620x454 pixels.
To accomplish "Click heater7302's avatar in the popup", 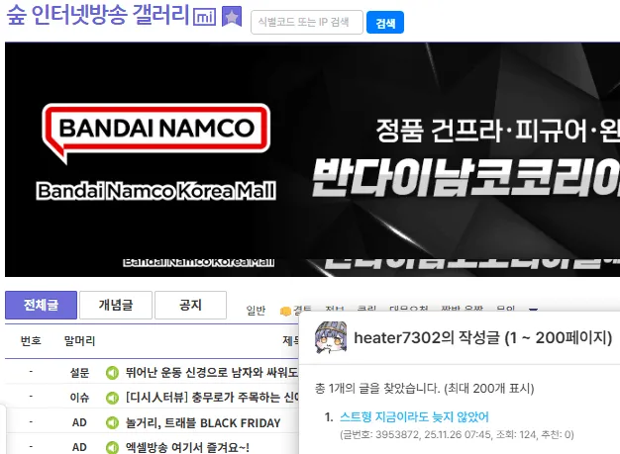I will 331,337.
